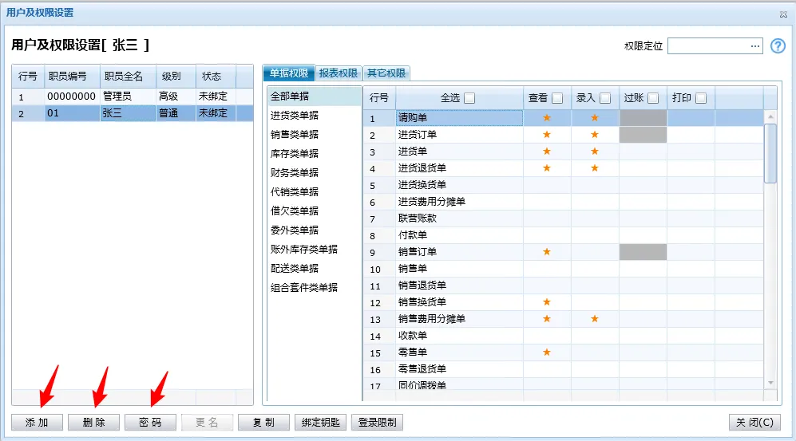Click the scrollbar up arrow in permission list
This screenshot has height=441, width=796.
pos(770,117)
